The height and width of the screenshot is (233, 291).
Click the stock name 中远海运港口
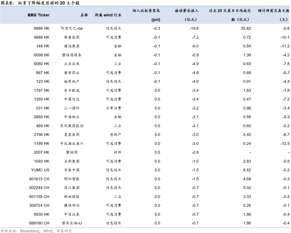tap(72, 144)
